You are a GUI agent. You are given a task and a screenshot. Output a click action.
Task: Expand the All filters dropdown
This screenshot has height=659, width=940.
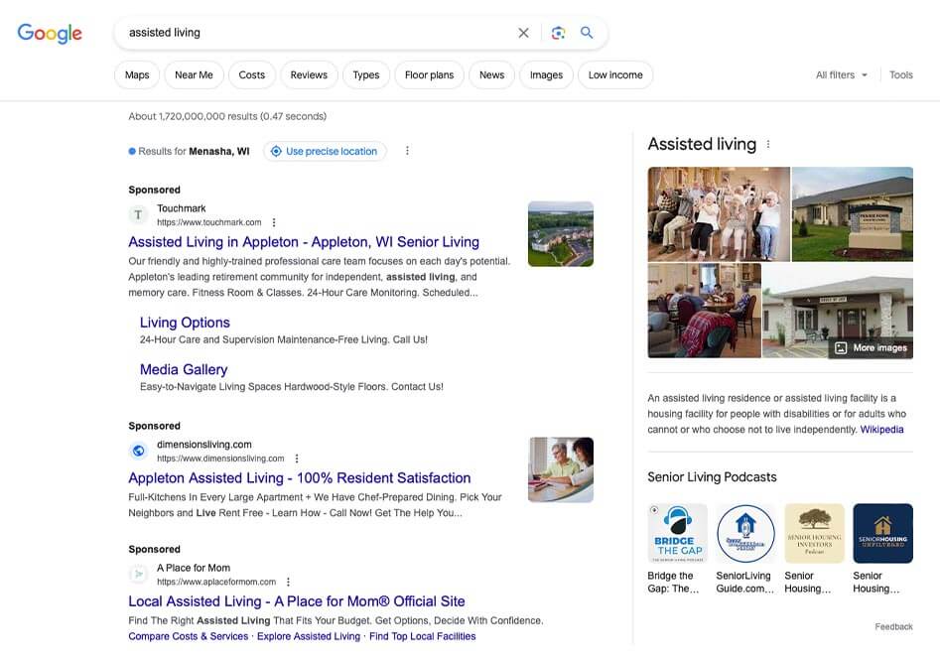[x=842, y=75]
